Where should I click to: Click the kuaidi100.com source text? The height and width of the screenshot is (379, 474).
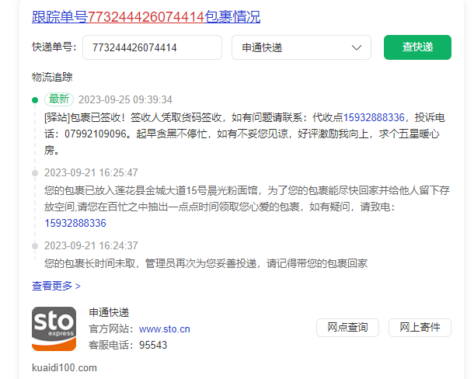[64, 367]
